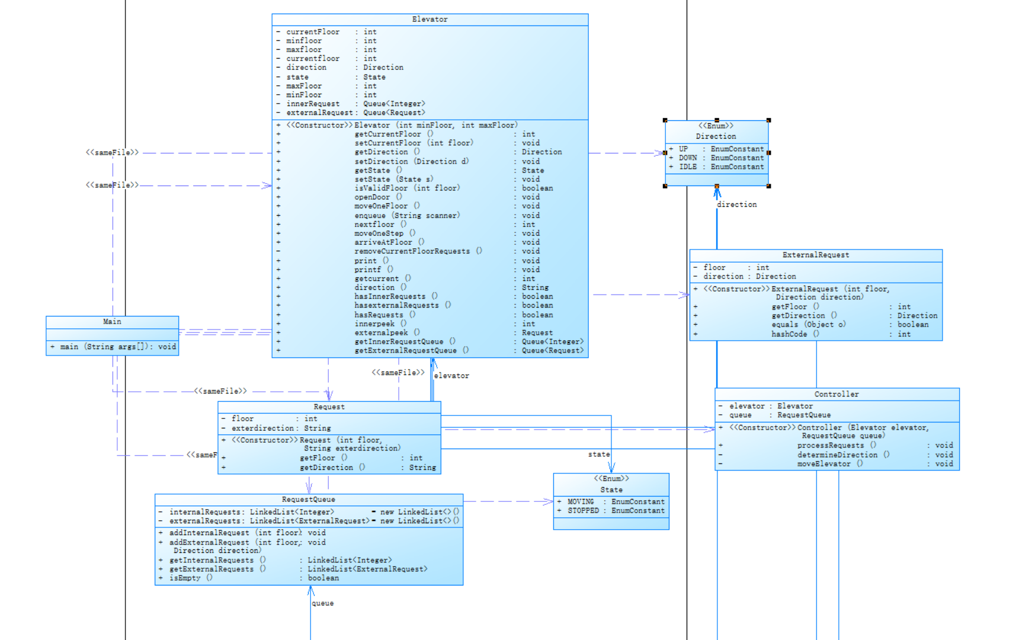This screenshot has height=640, width=1019.
Task: Click the Main class header
Action: 112,322
